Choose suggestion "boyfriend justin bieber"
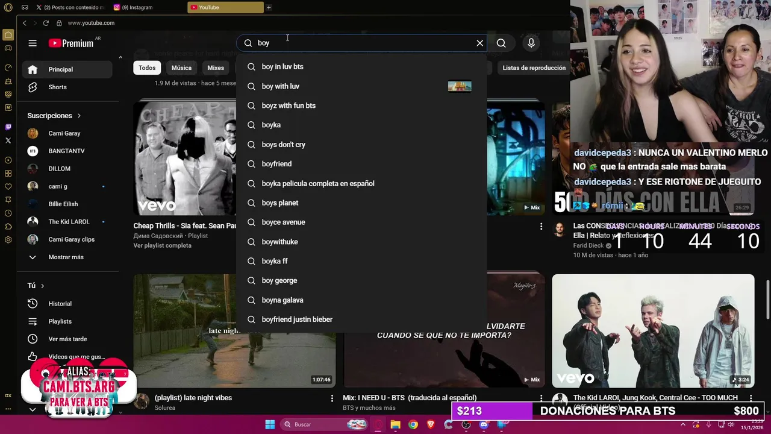 [x=361, y=319]
